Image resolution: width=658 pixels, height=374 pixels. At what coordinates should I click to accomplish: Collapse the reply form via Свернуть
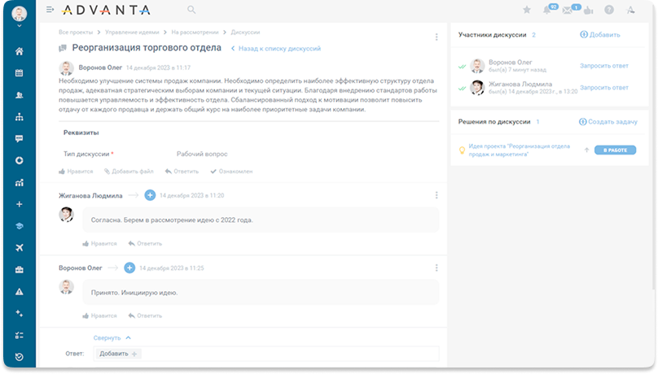point(112,337)
